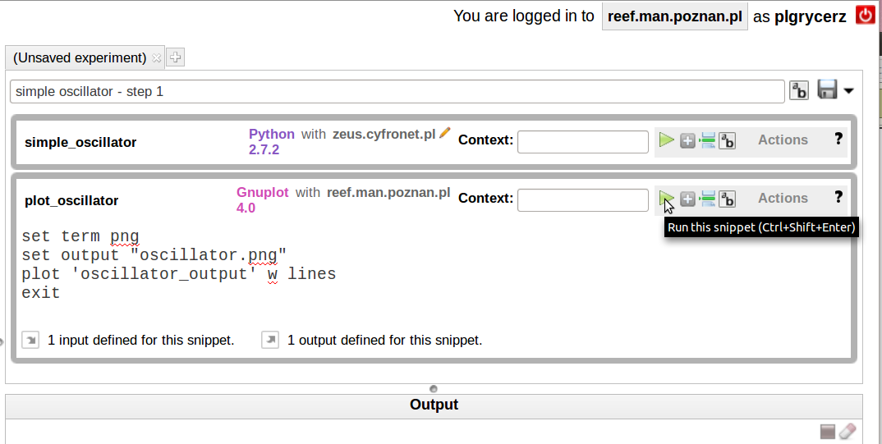The height and width of the screenshot is (444, 882).
Task: Click insert-snippet rows icon for simple_oscillator
Action: coord(707,140)
